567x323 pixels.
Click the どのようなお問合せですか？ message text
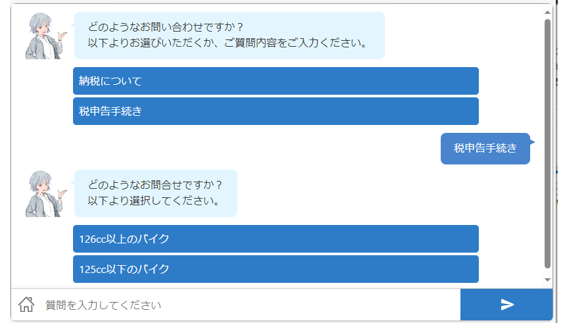(155, 186)
